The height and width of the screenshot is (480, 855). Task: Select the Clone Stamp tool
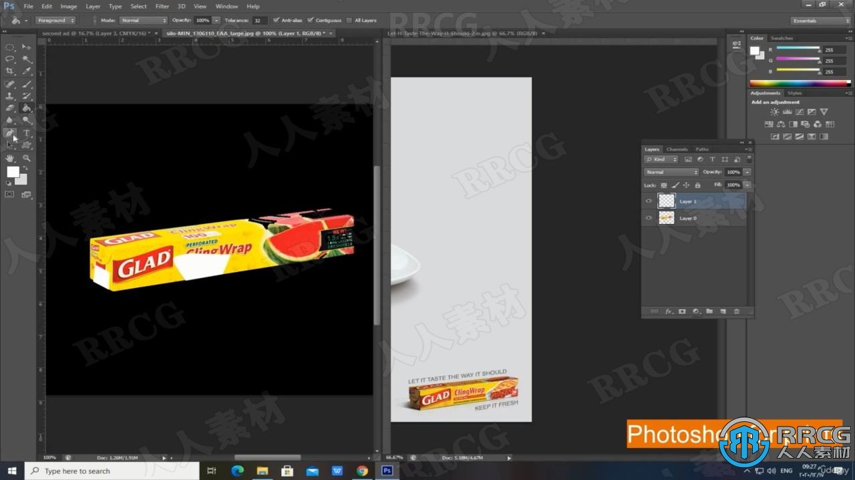coord(10,97)
